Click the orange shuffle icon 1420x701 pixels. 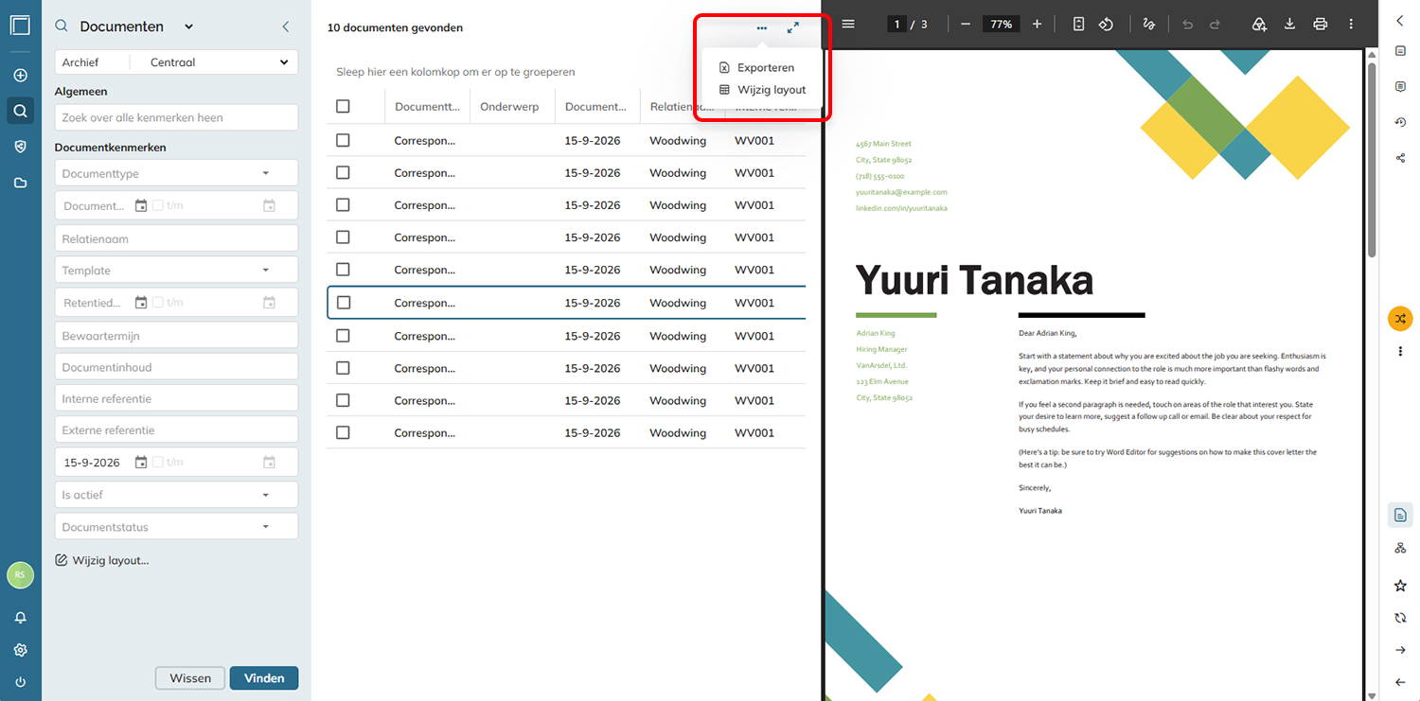point(1400,318)
